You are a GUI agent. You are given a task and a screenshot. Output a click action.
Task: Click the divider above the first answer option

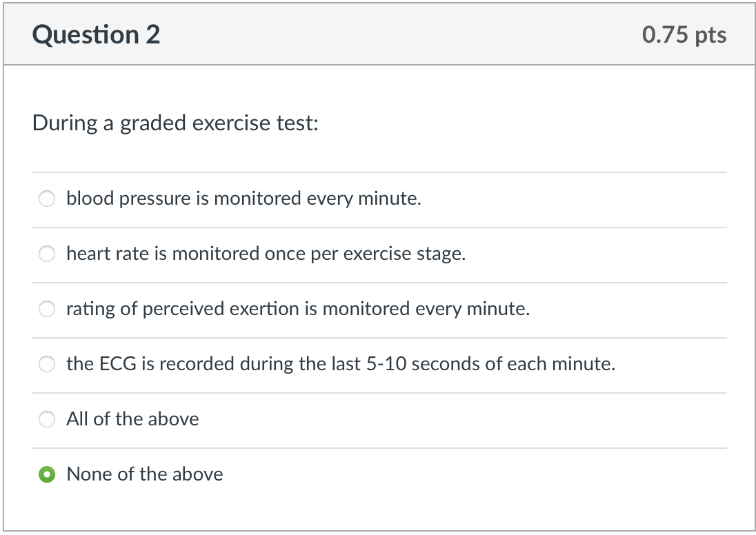click(x=378, y=172)
